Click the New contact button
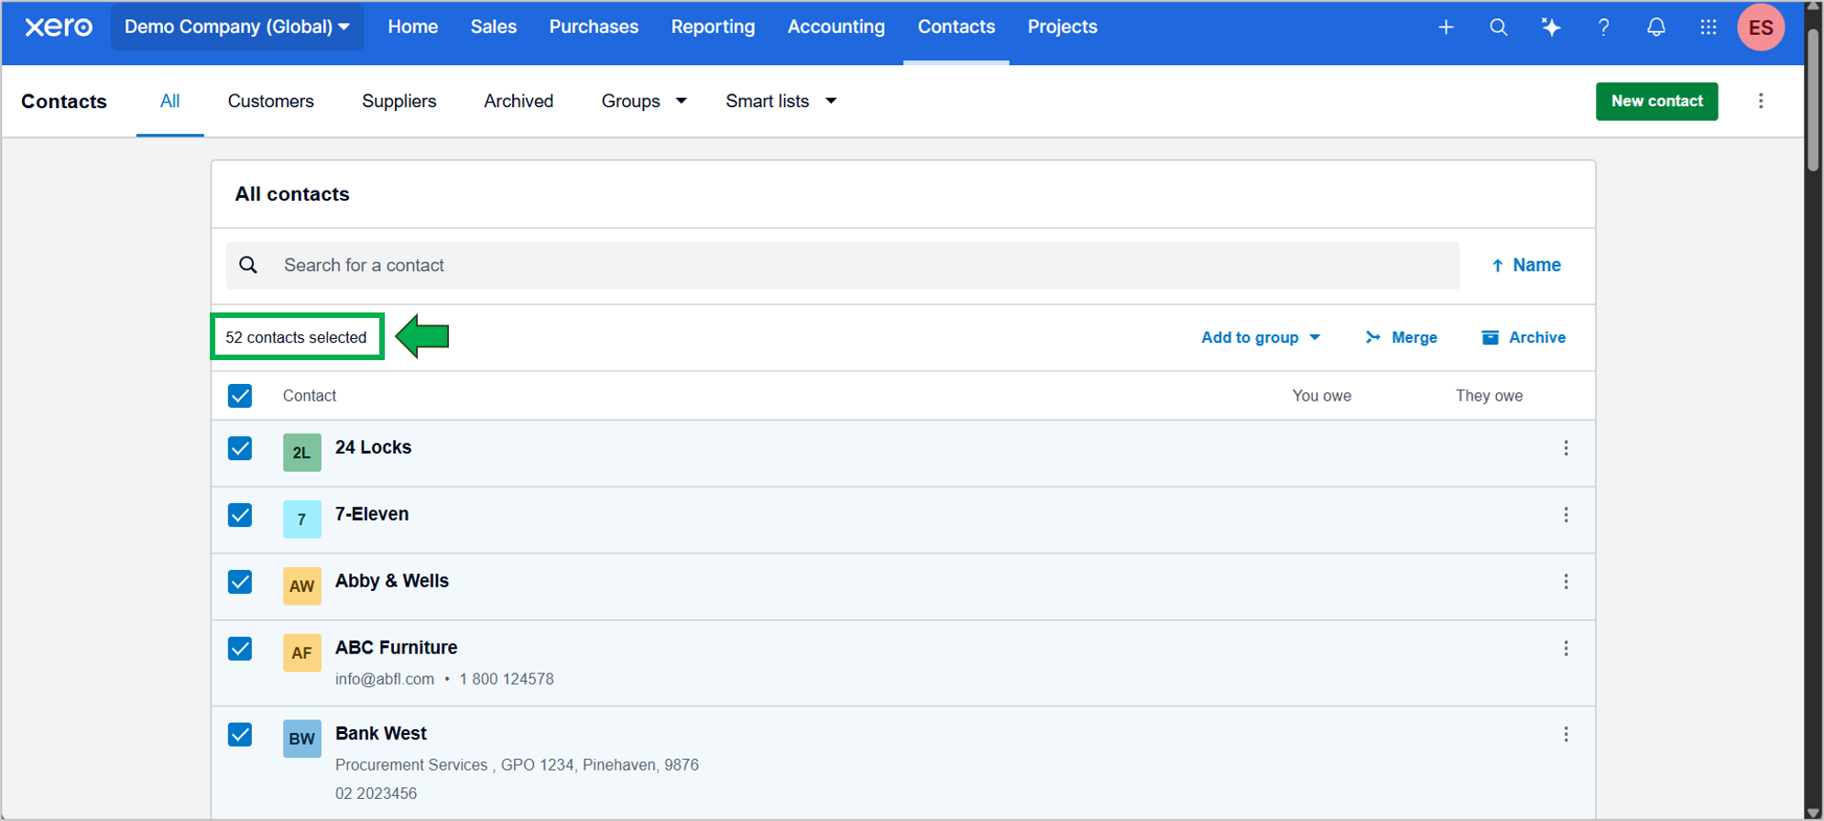The image size is (1824, 821). (1656, 101)
